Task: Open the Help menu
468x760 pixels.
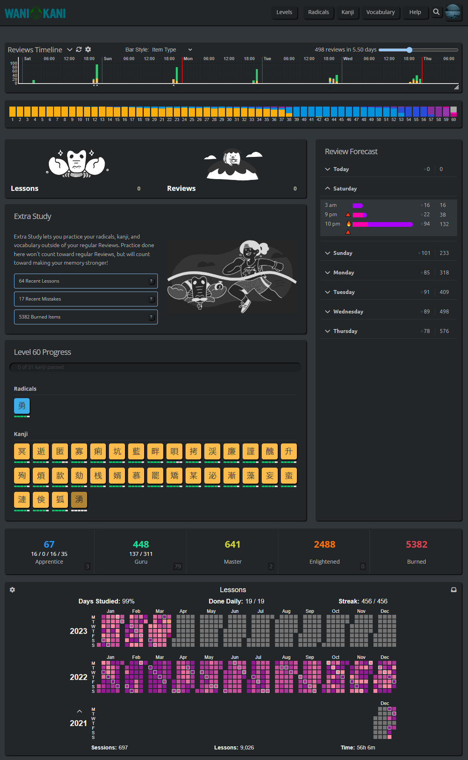Action: (415, 12)
